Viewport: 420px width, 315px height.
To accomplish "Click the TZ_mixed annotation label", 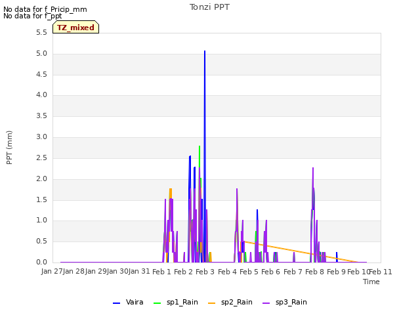I will pyautogui.click(x=76, y=28).
